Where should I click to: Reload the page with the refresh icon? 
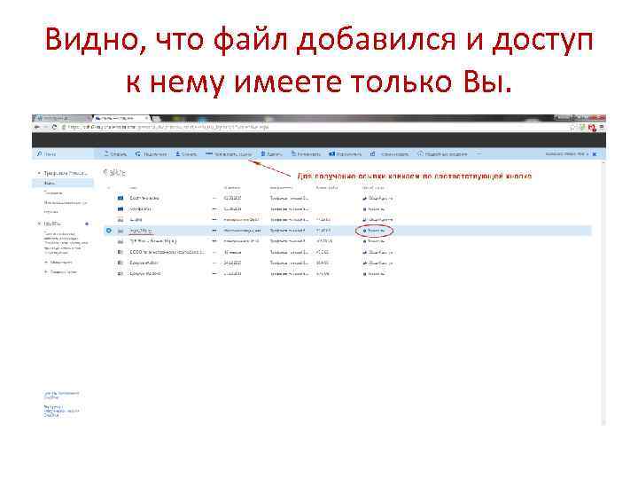(54, 127)
